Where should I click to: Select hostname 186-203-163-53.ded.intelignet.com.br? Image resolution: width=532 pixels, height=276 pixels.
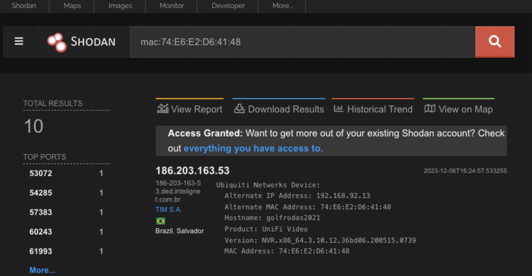[x=178, y=191]
